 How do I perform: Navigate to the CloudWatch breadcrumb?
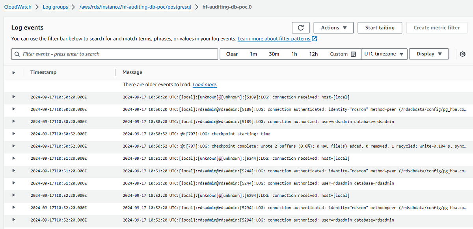coord(17,7)
